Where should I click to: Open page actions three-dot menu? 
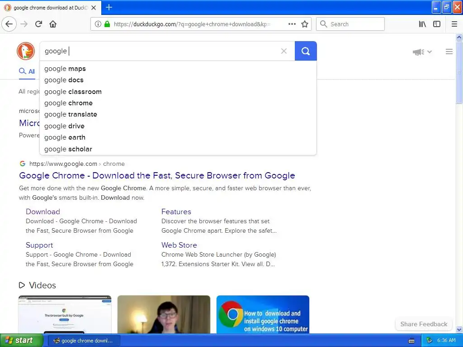tap(292, 24)
